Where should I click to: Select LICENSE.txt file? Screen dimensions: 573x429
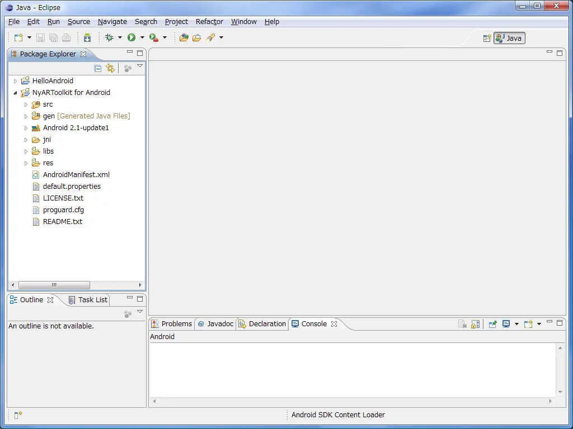coord(63,198)
